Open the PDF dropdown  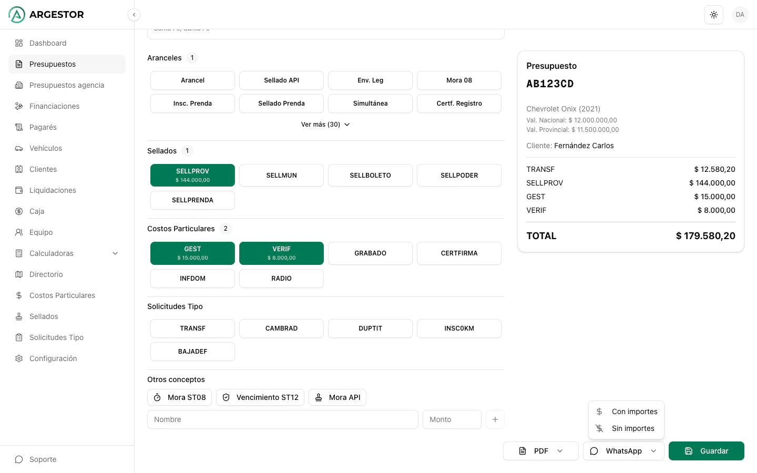[x=541, y=451]
